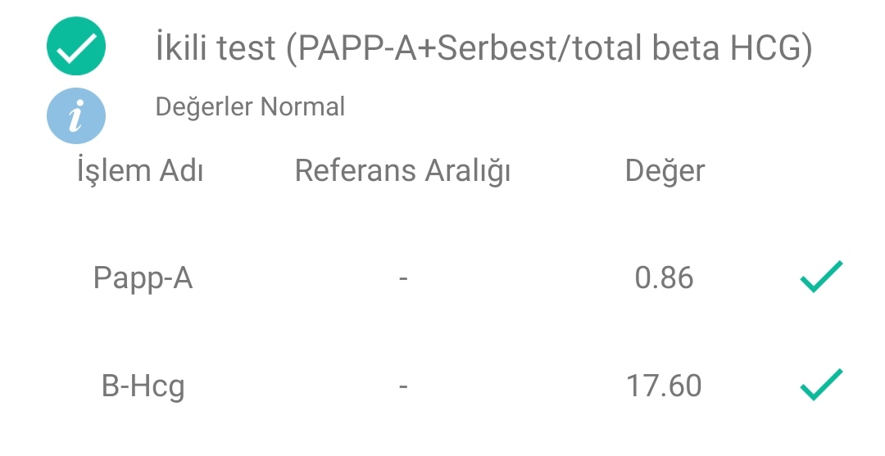Click the checkmark beside Papp-A value
This screenshot has height=456, width=885.
coord(821,276)
